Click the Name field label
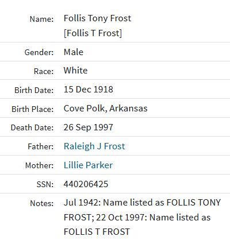The image size is (230, 248). tap(41, 19)
